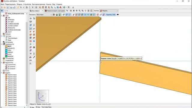Click the N tool in the left tool column

[31, 54]
